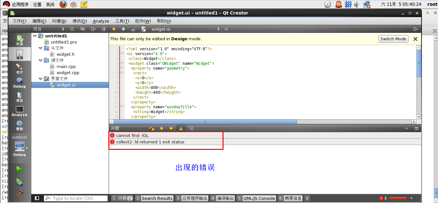Screen dimensions: 438x203
Task: Go back in editor navigation history
Action: click(x=114, y=29)
